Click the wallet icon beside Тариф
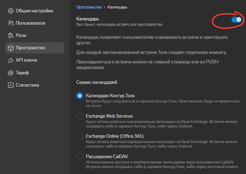The height and width of the screenshot is (174, 246). 11,73
